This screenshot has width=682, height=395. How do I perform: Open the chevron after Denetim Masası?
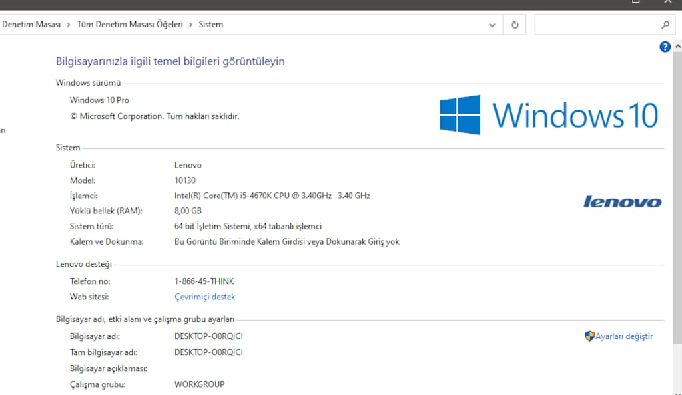point(69,25)
